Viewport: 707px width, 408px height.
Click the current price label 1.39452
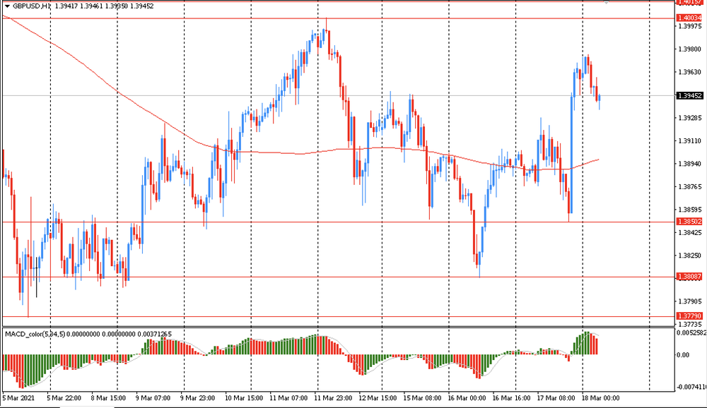click(x=689, y=95)
